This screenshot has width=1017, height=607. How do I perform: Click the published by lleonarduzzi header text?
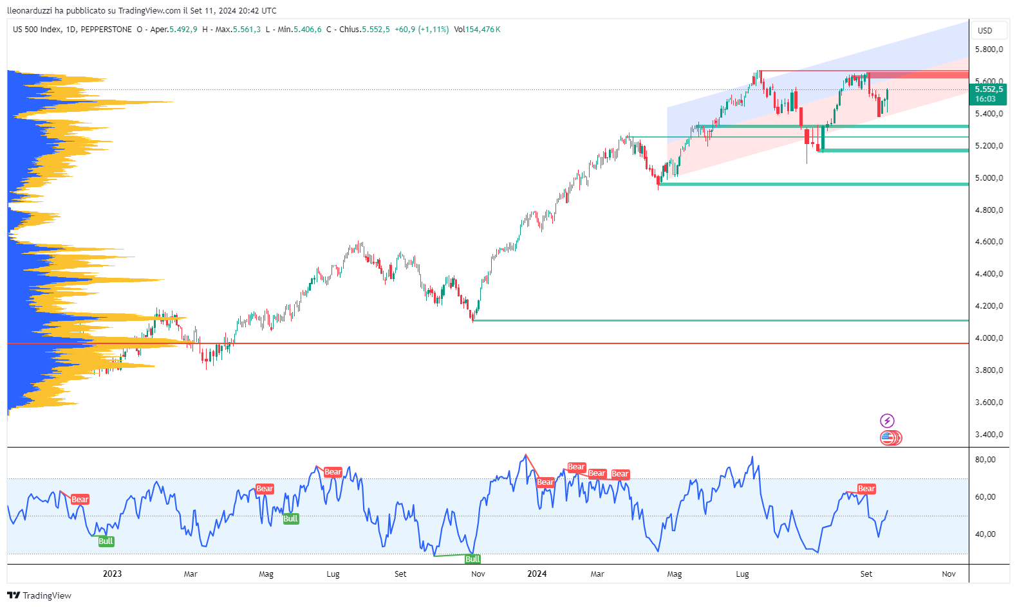[x=142, y=10]
